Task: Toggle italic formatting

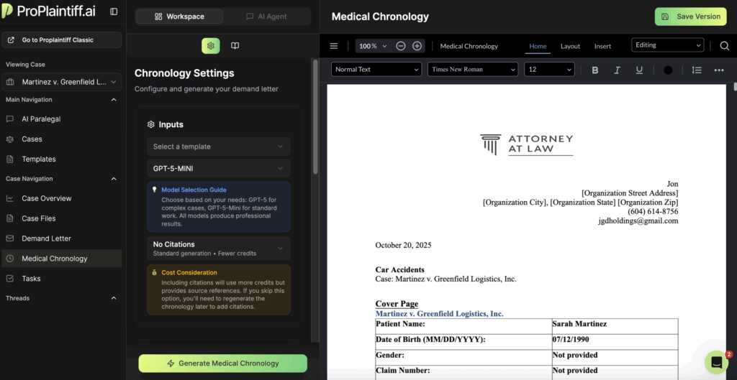Action: click(x=617, y=70)
